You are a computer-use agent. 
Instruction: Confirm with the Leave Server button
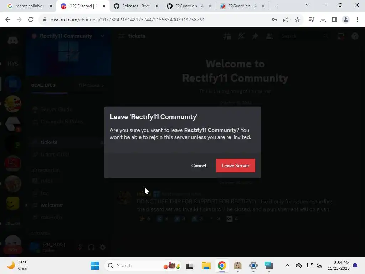tap(235, 166)
